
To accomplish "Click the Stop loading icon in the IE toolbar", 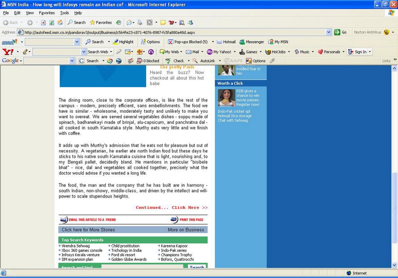I will click(44, 23).
